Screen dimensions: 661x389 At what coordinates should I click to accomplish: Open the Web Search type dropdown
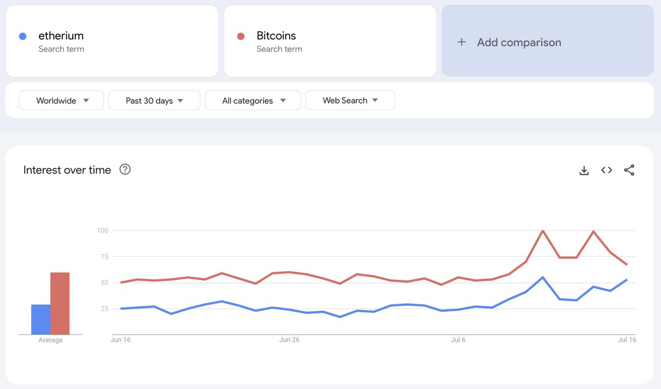[350, 100]
